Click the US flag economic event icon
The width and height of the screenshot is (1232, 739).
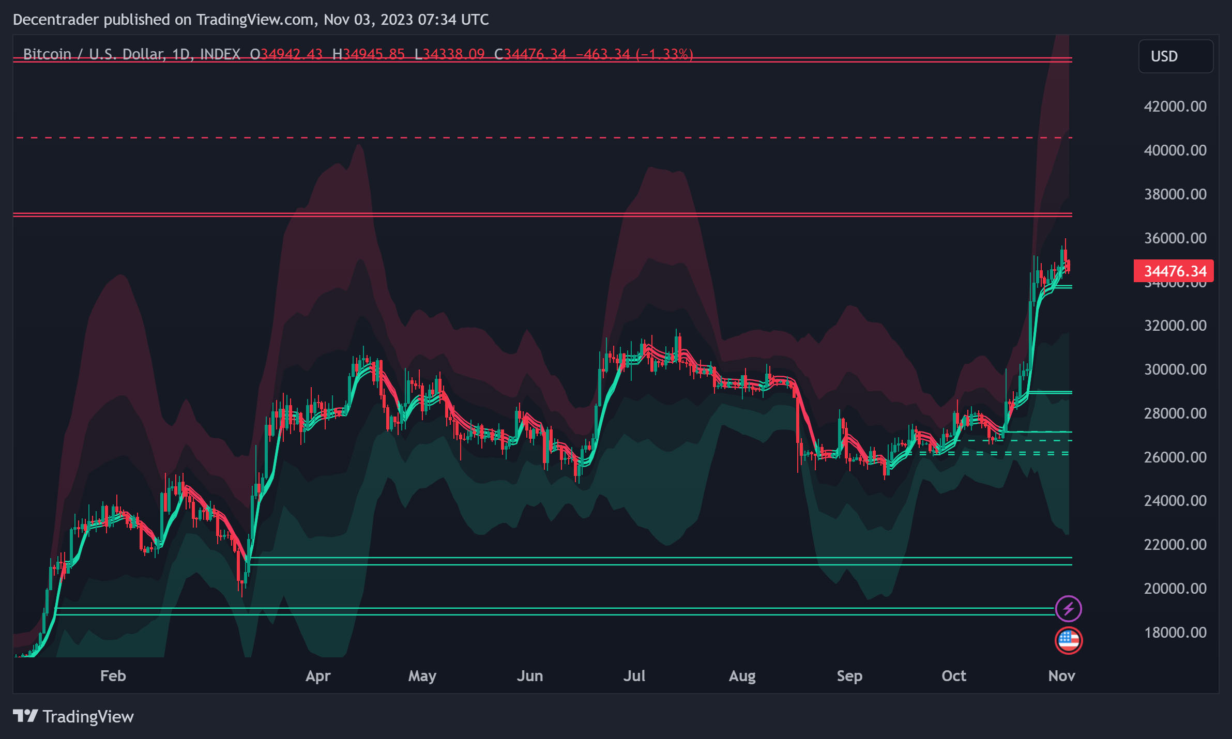(x=1068, y=641)
